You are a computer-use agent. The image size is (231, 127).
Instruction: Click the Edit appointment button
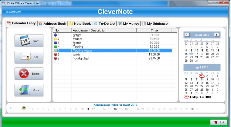29,57
